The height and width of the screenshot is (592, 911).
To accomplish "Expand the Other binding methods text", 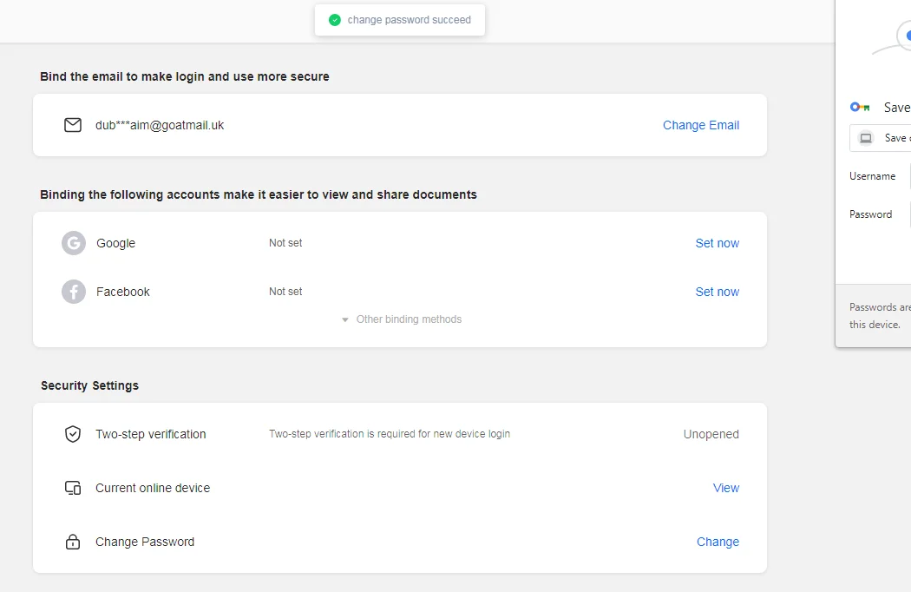I will click(x=409, y=319).
